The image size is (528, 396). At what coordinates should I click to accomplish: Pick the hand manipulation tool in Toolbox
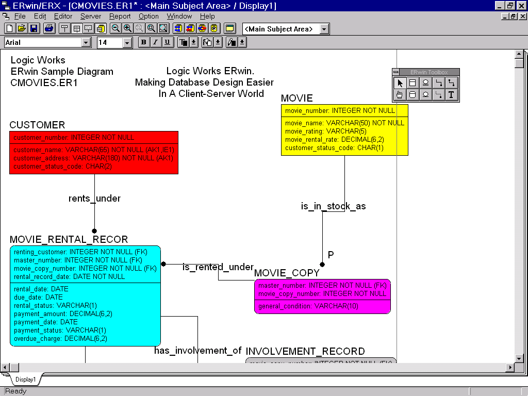point(400,95)
